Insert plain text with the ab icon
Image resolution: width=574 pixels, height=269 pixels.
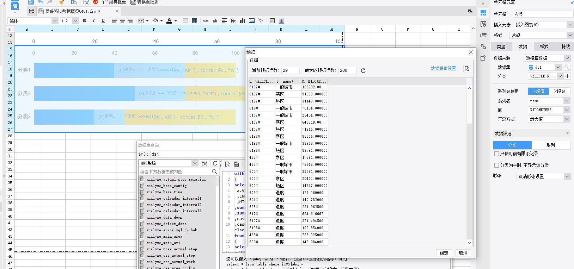coord(215,21)
